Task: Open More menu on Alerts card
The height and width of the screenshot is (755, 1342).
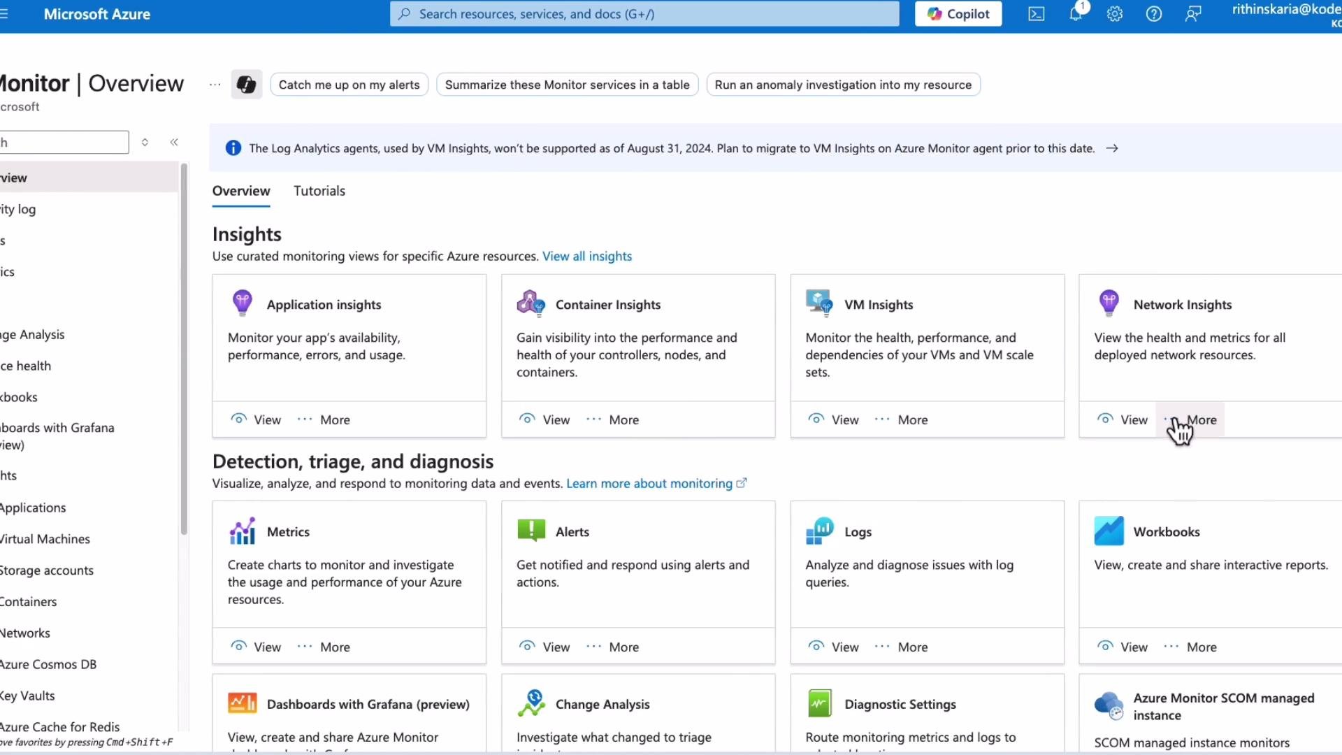Action: (x=612, y=647)
